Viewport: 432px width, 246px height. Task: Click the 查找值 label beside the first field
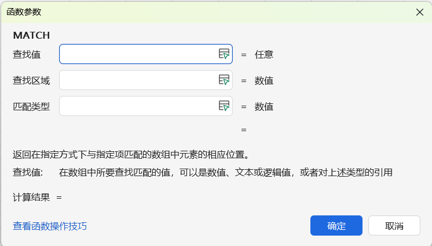tap(27, 54)
